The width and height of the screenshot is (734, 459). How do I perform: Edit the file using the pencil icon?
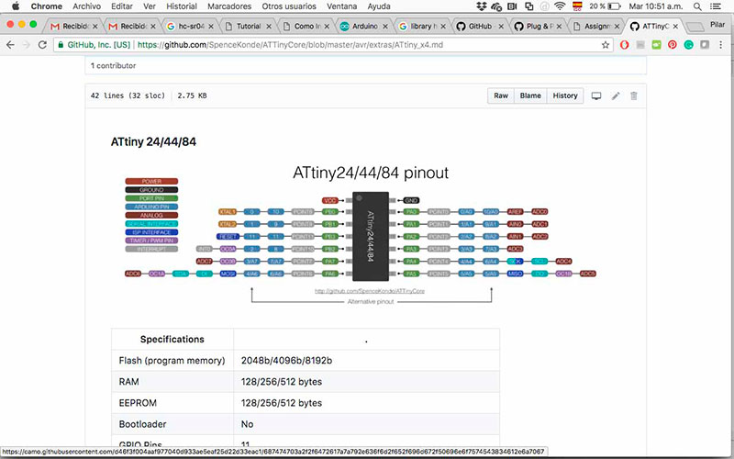pos(616,95)
